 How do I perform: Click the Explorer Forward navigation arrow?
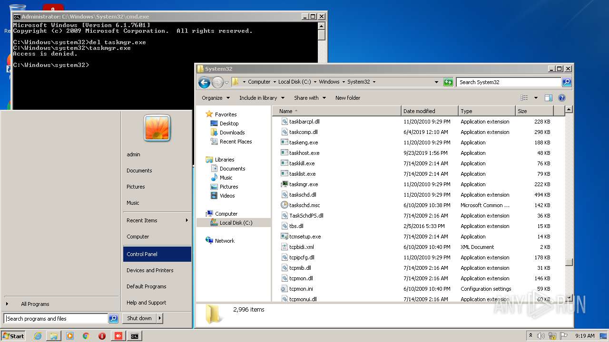[217, 82]
